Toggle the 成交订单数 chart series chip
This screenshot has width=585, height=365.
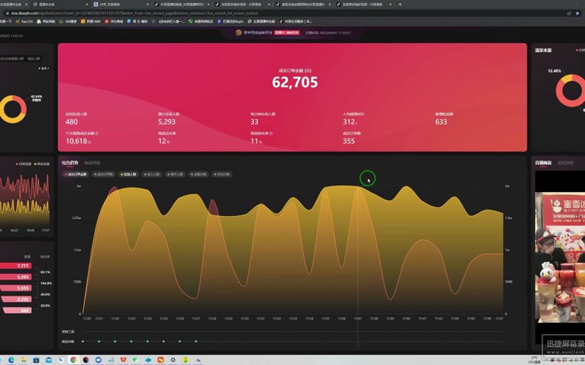[x=104, y=174]
